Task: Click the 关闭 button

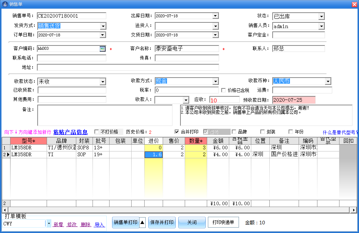Action: [x=192, y=222]
